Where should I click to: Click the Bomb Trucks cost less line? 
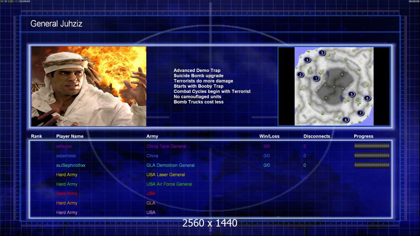pos(199,102)
